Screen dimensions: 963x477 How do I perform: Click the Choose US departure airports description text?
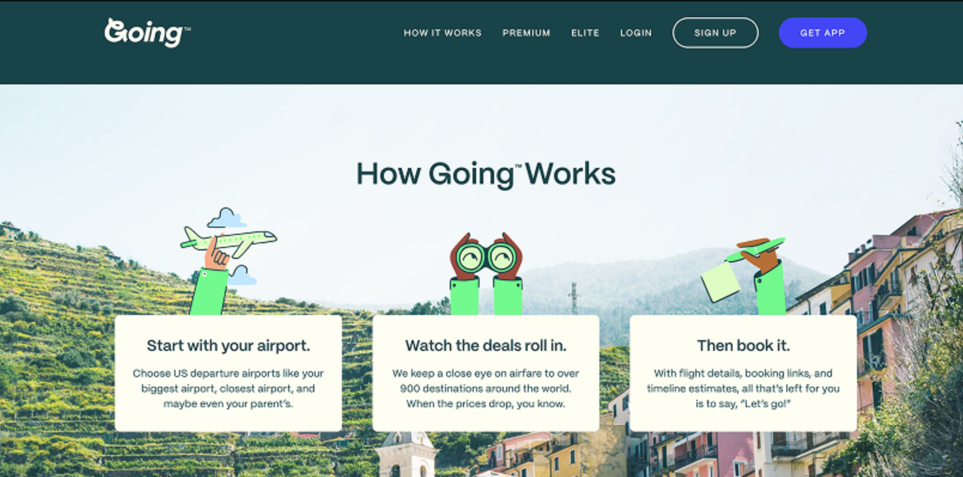(228, 389)
